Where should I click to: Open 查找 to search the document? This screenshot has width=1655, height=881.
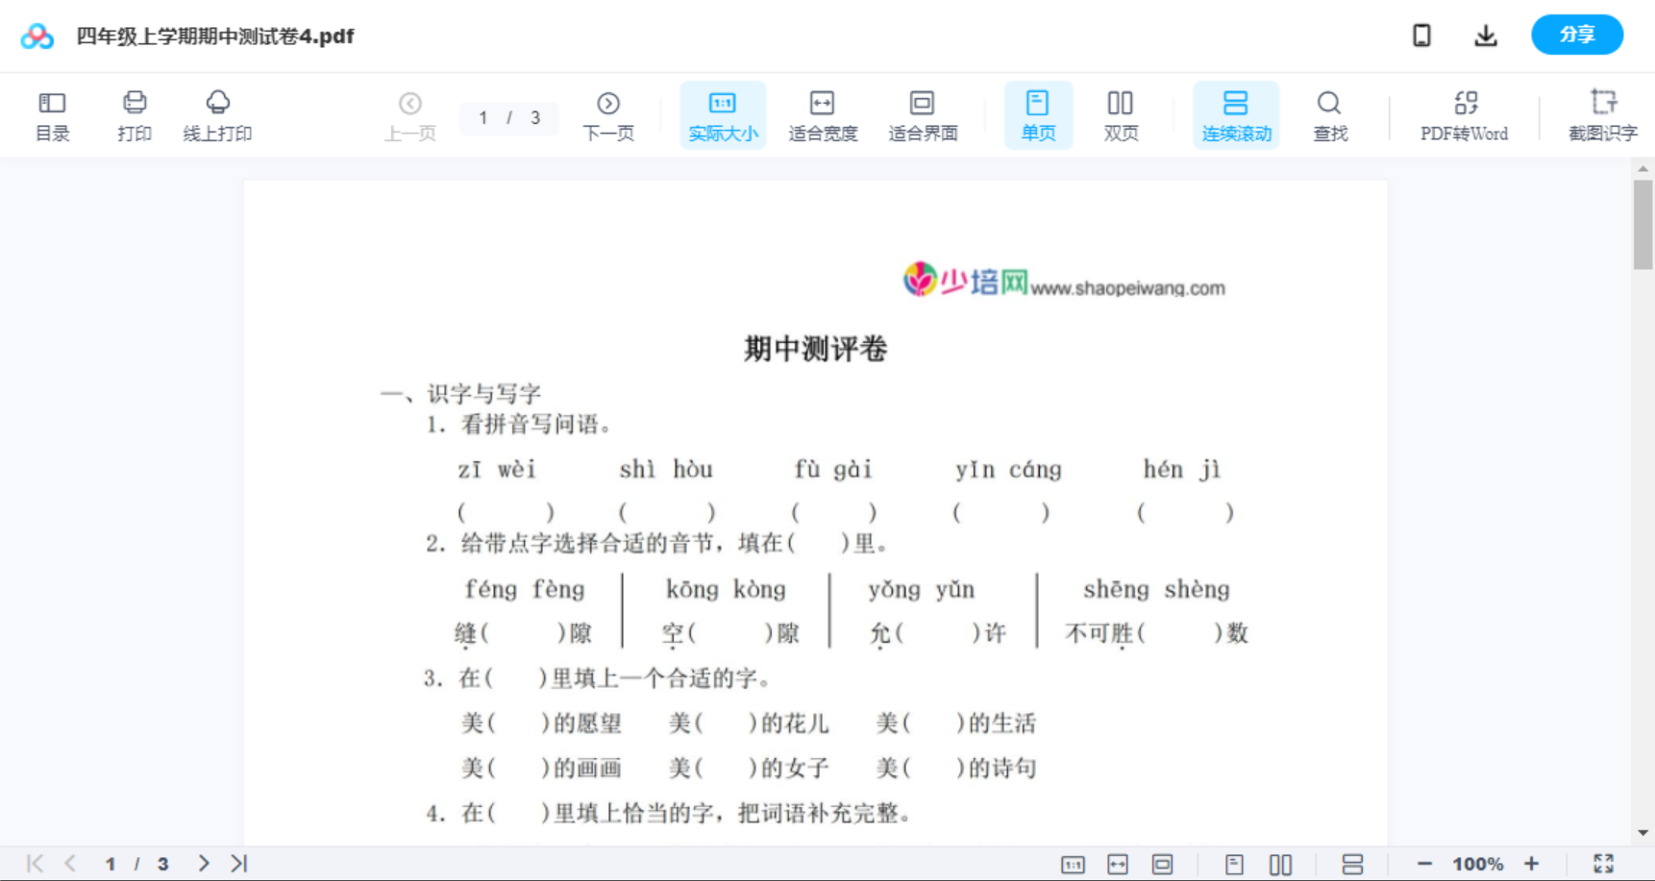tap(1330, 114)
